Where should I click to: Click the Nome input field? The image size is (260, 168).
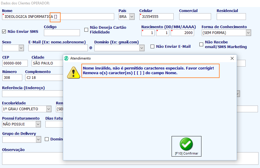pos(58,17)
